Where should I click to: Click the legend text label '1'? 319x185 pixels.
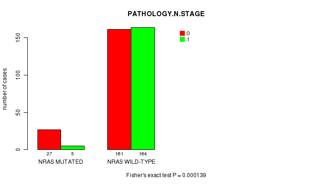click(x=188, y=39)
